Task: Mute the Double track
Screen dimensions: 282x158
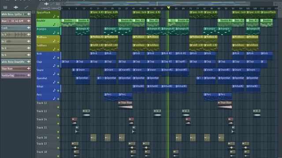Action: 58,25
